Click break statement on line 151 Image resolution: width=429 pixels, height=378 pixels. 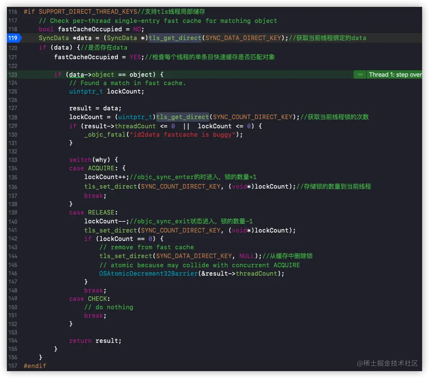[95, 316]
